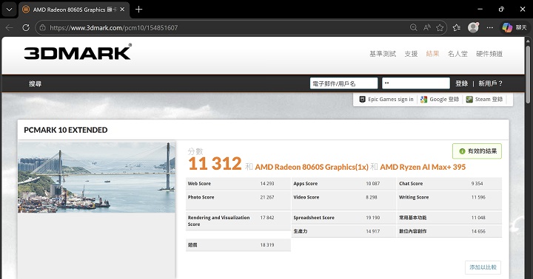The image size is (533, 279).
Task: Open 結果 menu item
Action: click(x=433, y=54)
